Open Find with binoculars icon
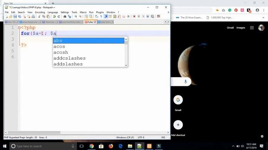This screenshot has width=268, height=150. click(x=65, y=17)
